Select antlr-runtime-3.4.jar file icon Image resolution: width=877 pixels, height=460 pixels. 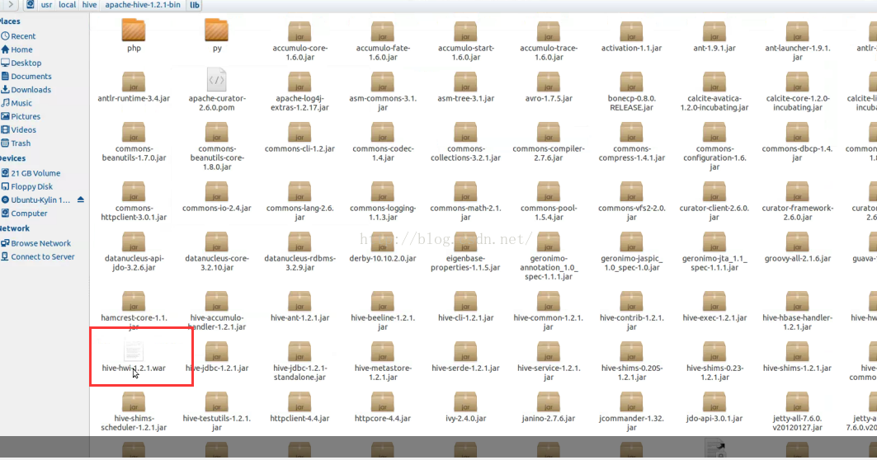134,82
